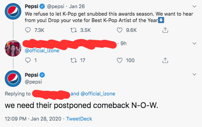Share the 9h-old reply tweet

(165, 60)
